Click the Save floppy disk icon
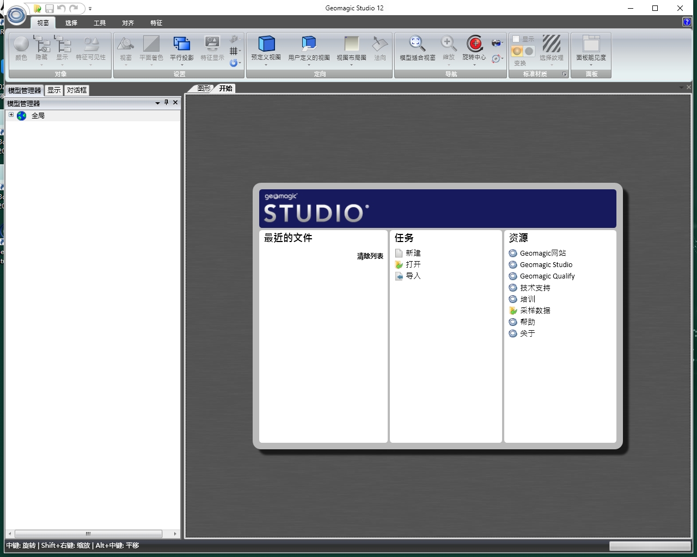697x557 pixels. pos(50,9)
